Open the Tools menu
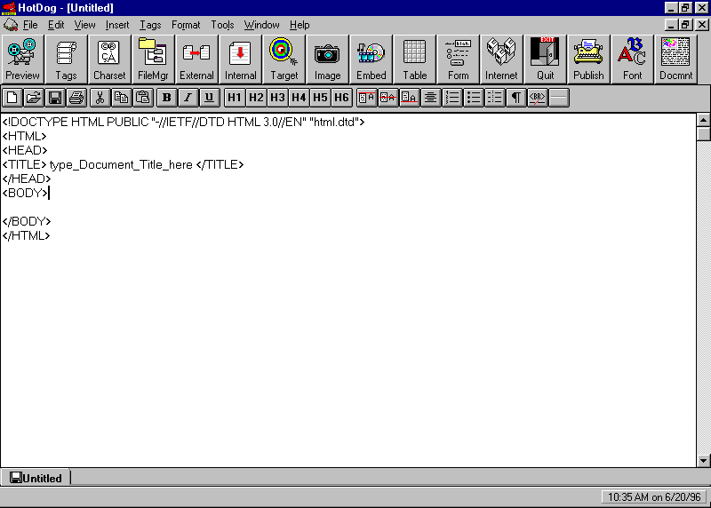711x508 pixels. 222,25
